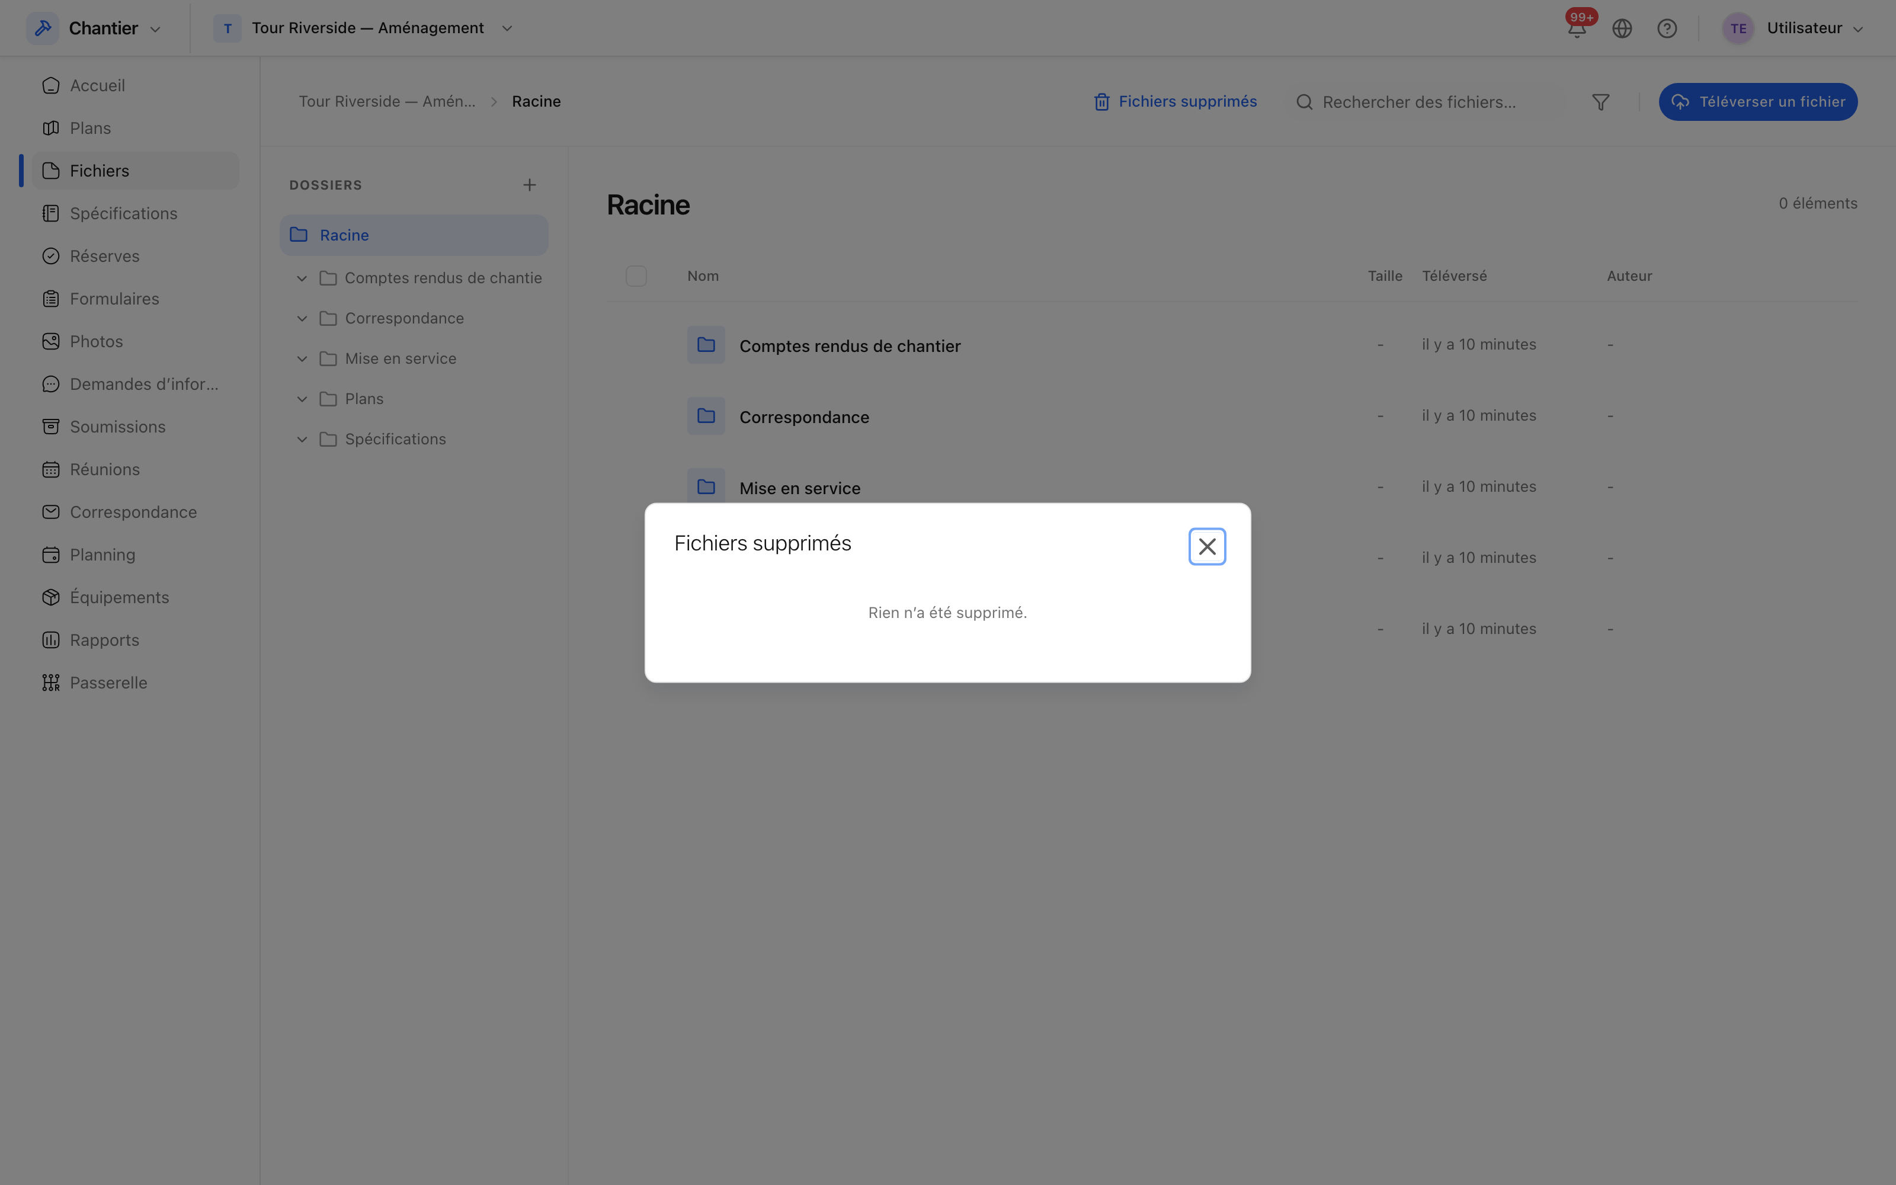
Task: Sort by Téléversé column header
Action: pyautogui.click(x=1454, y=276)
